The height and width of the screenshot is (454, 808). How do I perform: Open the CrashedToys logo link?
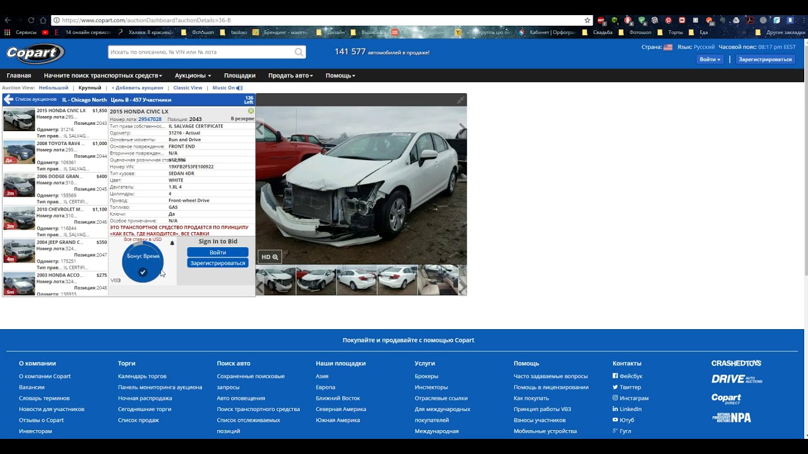pyautogui.click(x=736, y=363)
